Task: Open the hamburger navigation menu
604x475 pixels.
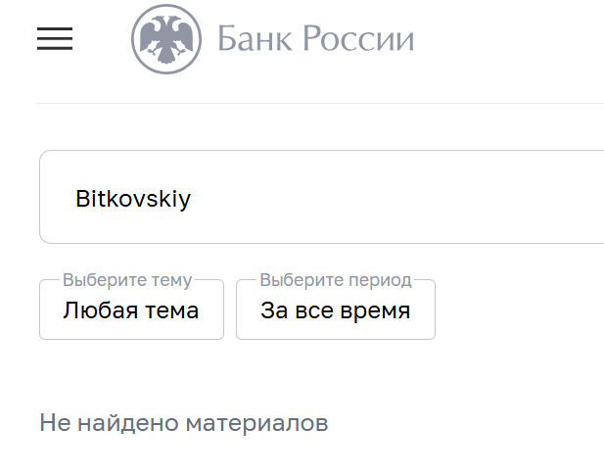Action: coord(55,38)
